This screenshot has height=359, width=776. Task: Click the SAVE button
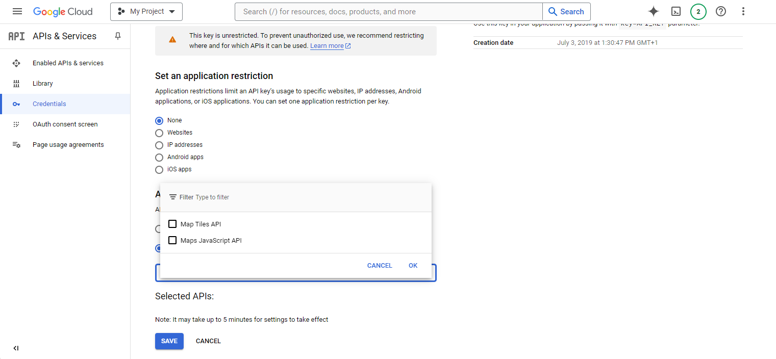tap(169, 341)
